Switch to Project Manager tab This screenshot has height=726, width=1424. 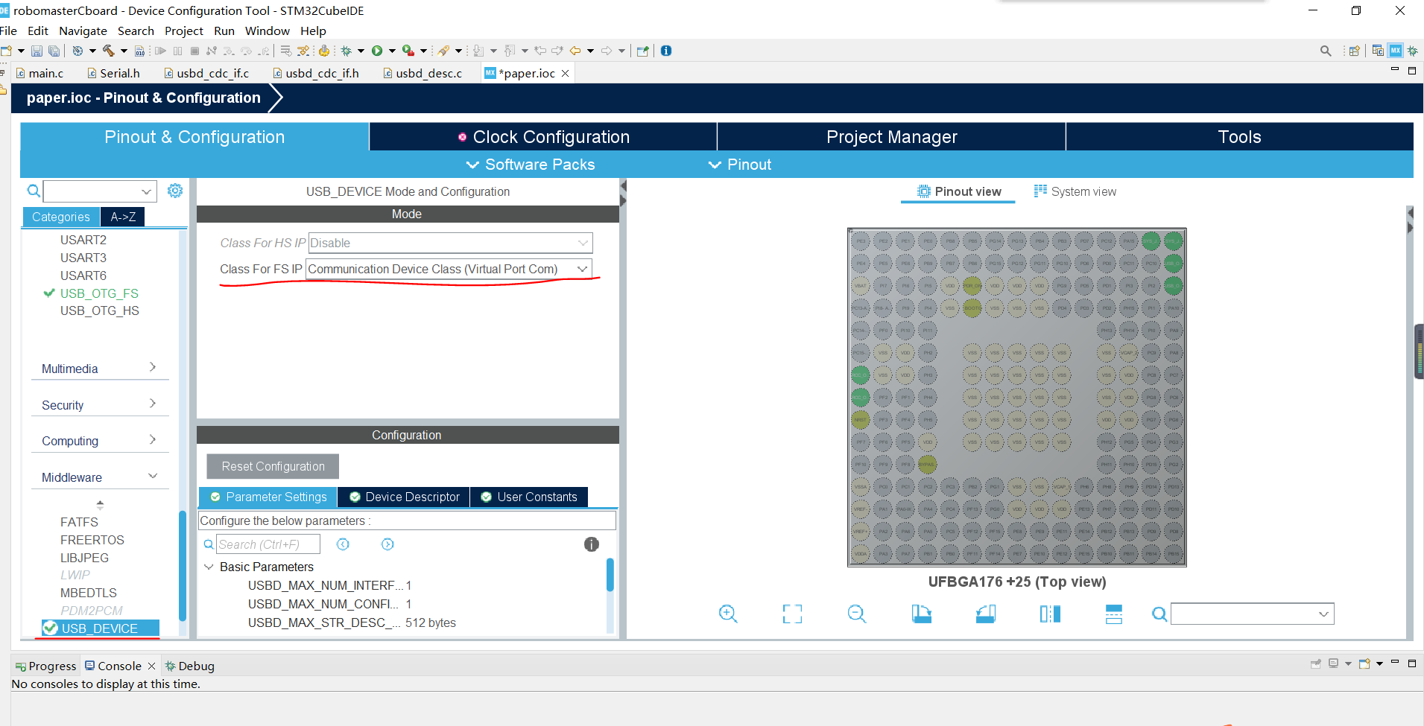[891, 137]
